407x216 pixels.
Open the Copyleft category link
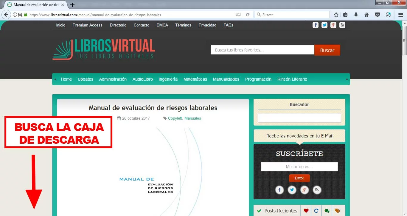pyautogui.click(x=175, y=118)
